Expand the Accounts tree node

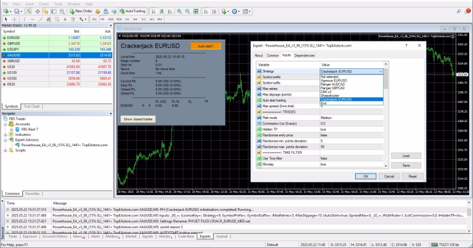5,124
